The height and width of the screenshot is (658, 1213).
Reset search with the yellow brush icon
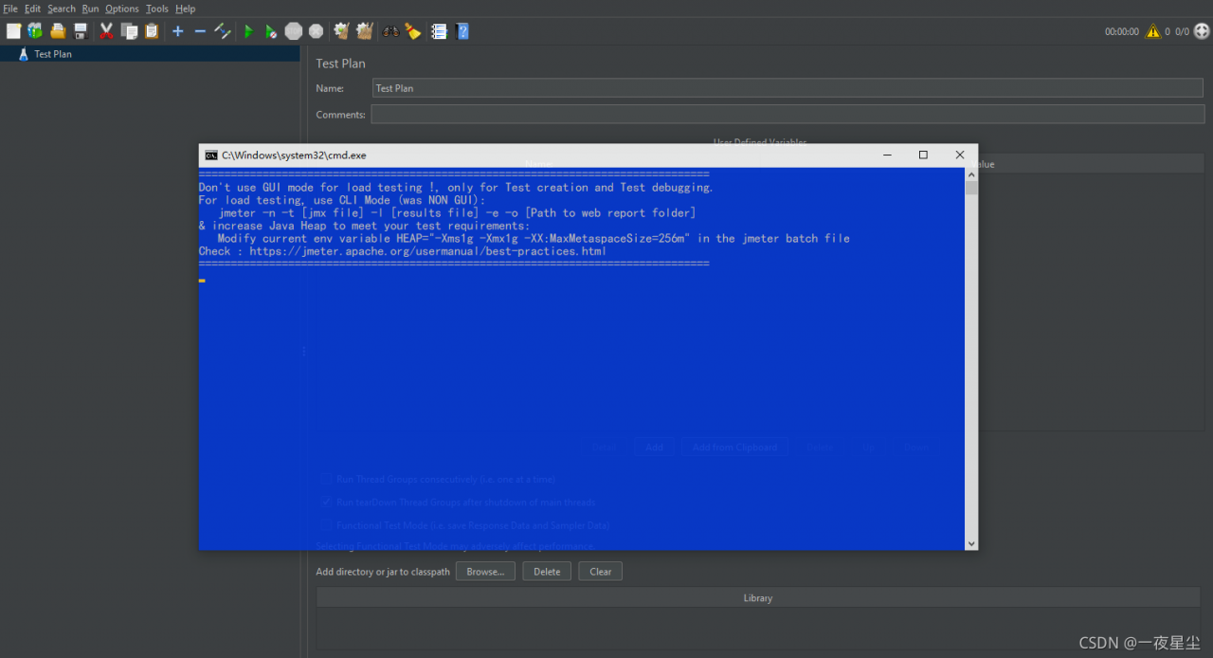[413, 31]
